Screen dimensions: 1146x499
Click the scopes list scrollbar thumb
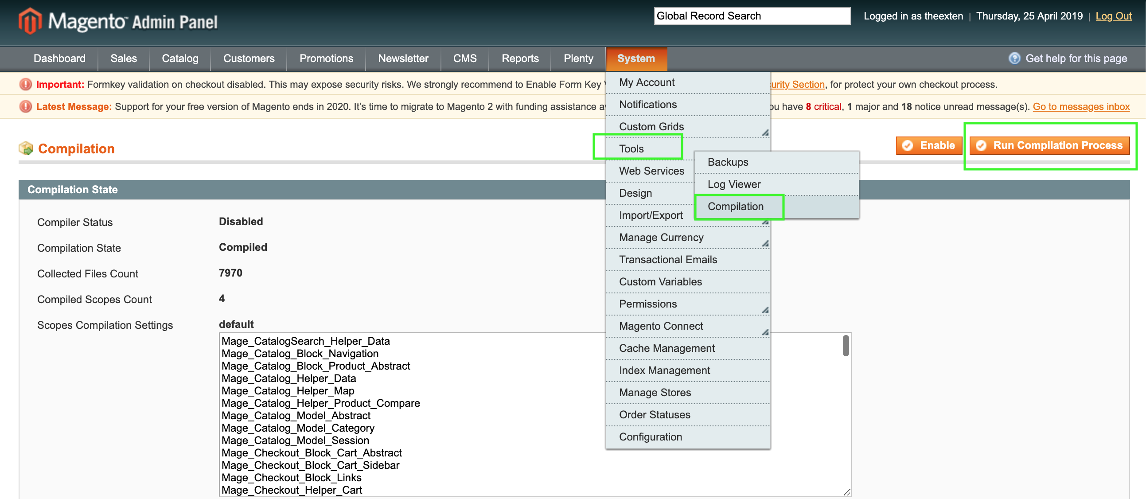[846, 346]
